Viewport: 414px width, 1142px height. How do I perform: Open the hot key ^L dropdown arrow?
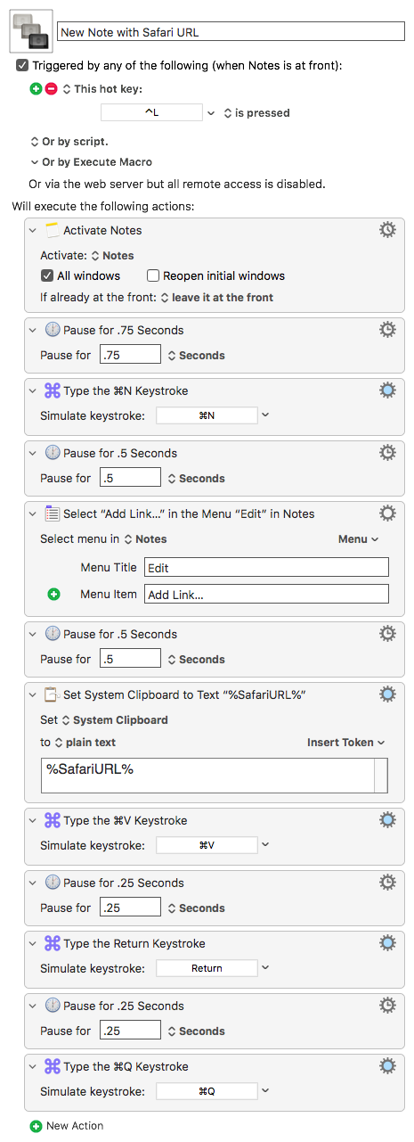pyautogui.click(x=211, y=113)
